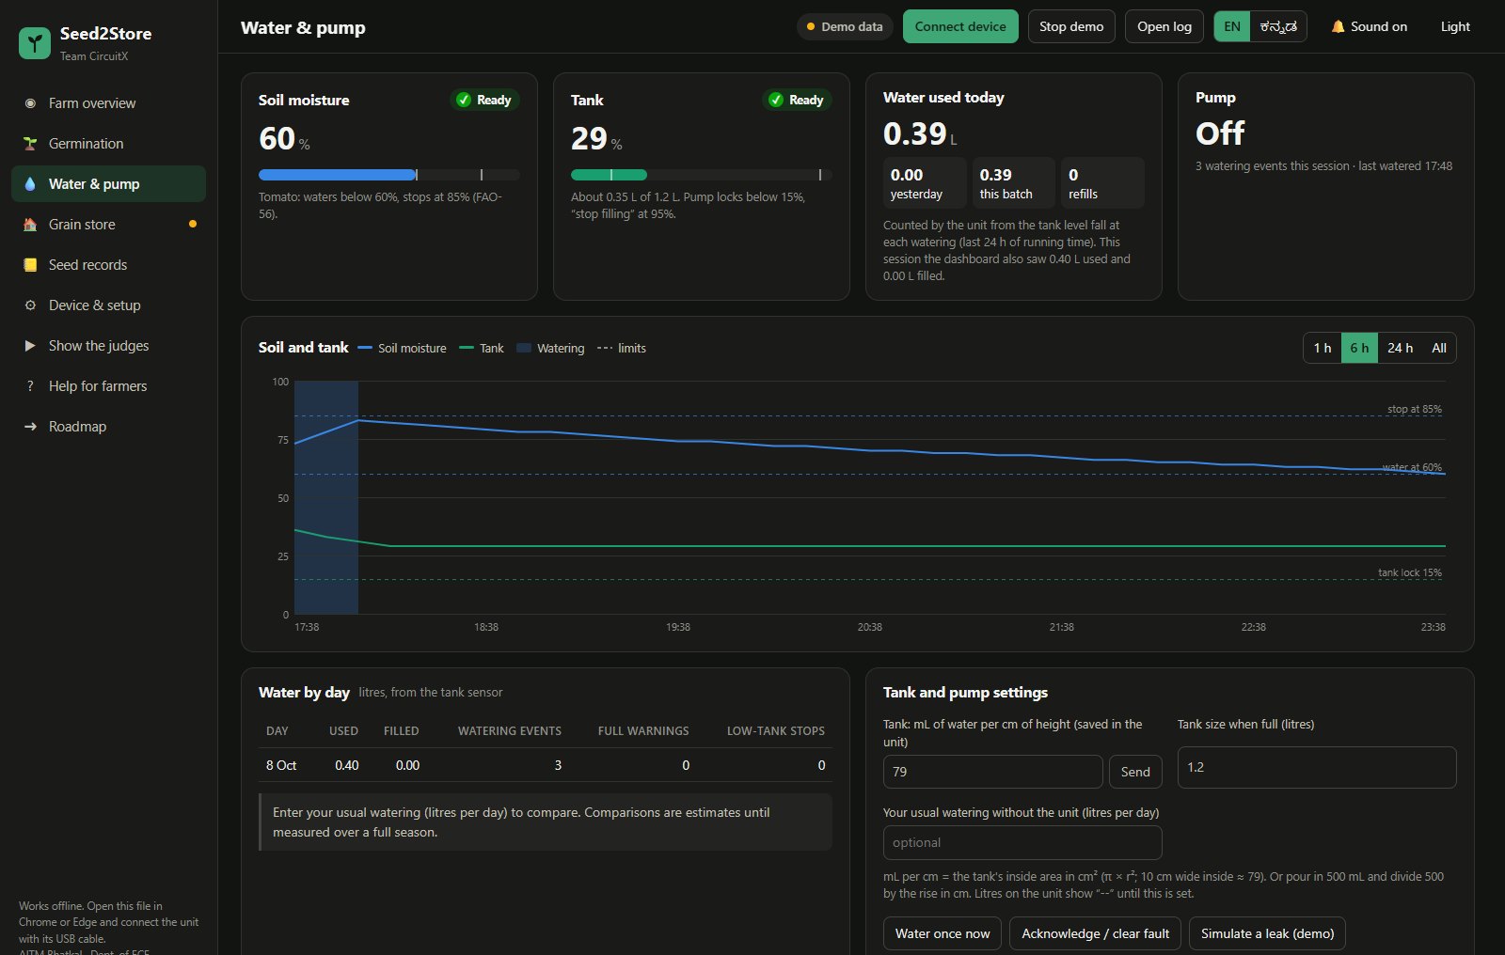Click the 'stop at 85%' chart label

pyautogui.click(x=1414, y=409)
